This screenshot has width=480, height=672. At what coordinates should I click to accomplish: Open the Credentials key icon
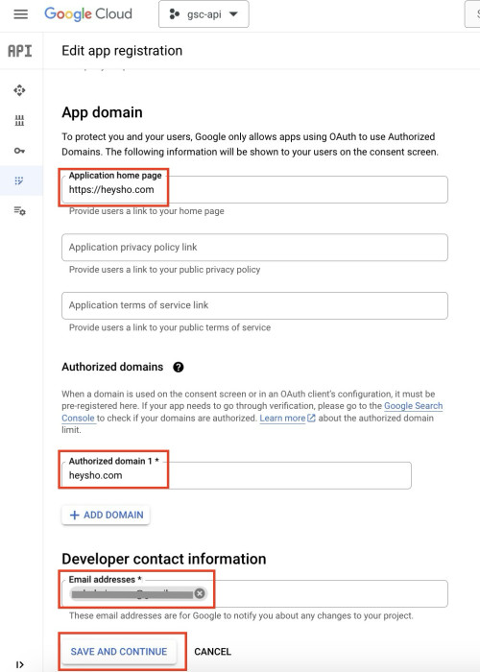pyautogui.click(x=19, y=151)
